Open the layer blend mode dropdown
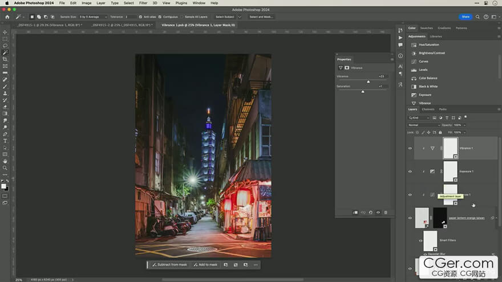Viewport: 502px width, 282px height. 423,125
